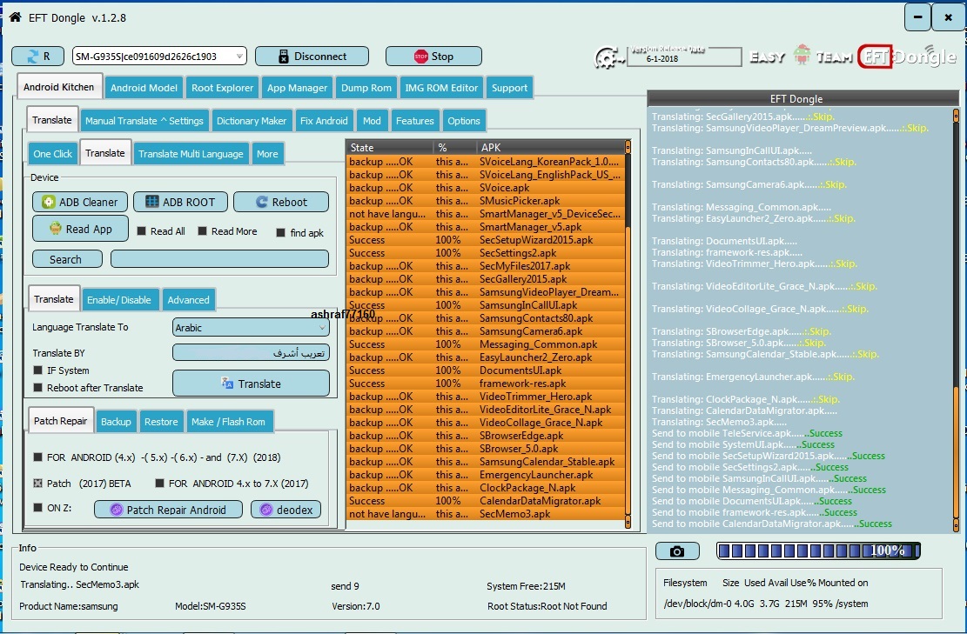
Task: Click the gear settings icon near release date
Action: click(608, 58)
